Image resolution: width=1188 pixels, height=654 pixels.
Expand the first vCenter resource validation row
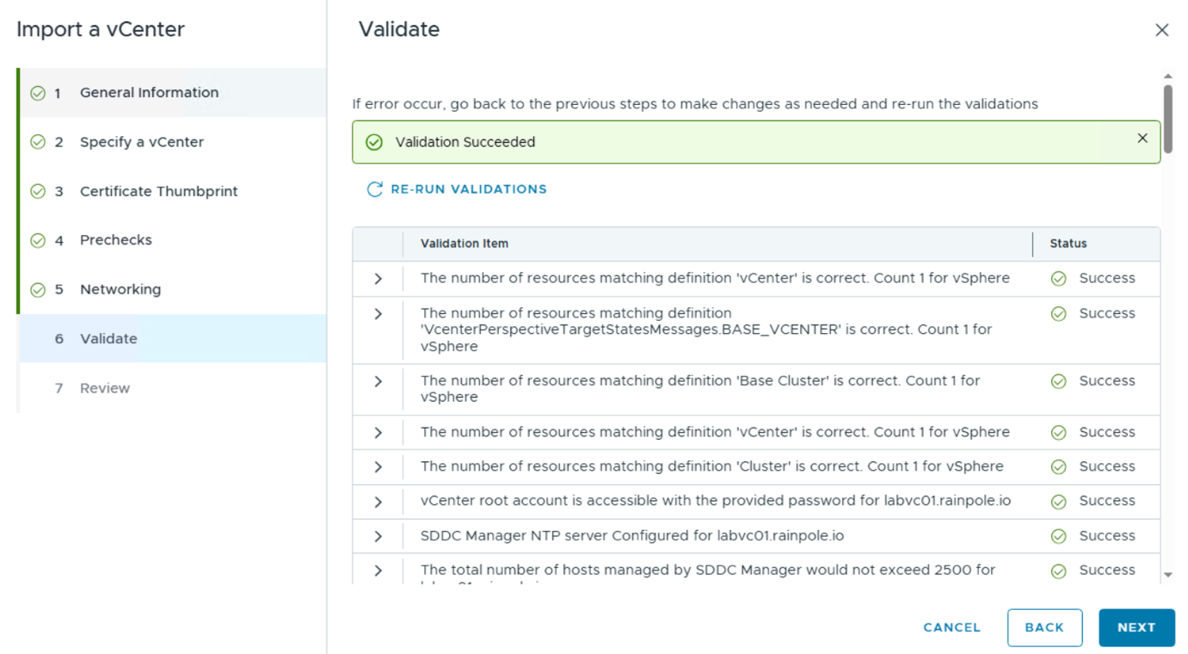click(x=379, y=277)
